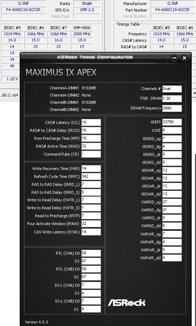Click the ChannelA-DIMM1 8192MB entry
Image resolution: width=196 pixels, height=326 pixels.
pos(73,88)
